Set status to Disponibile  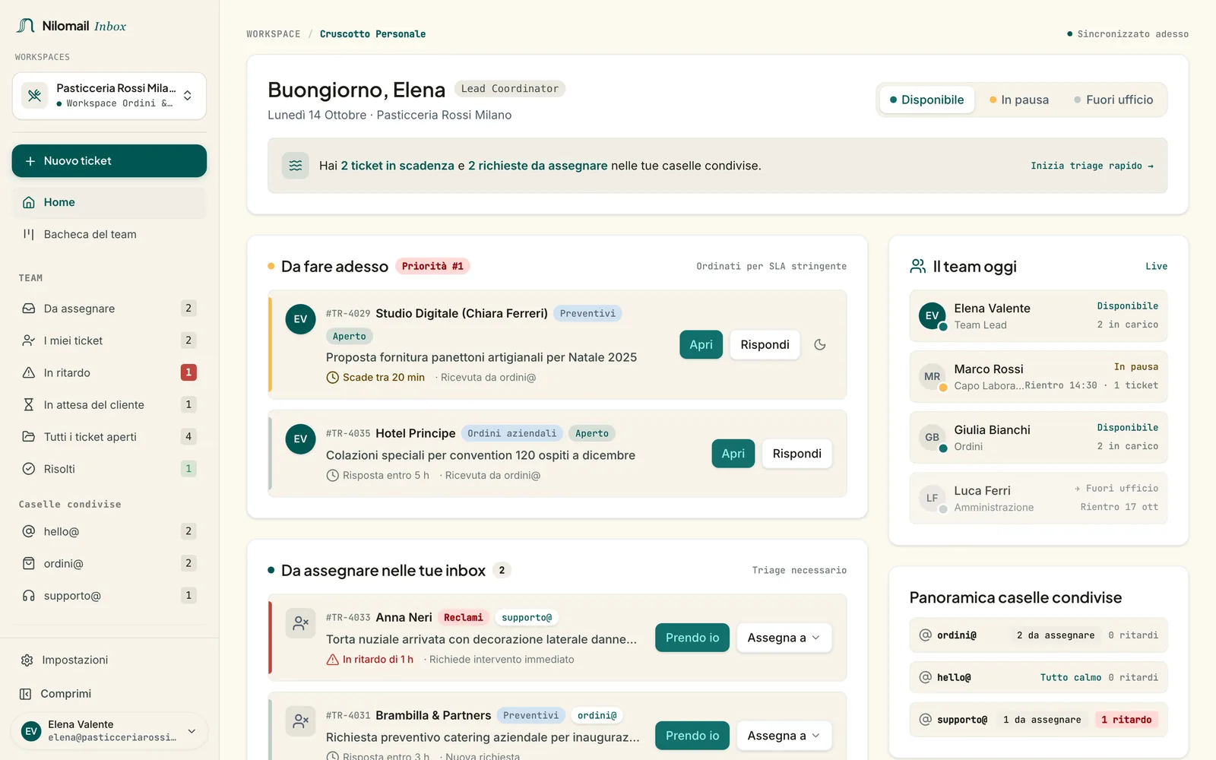click(927, 100)
